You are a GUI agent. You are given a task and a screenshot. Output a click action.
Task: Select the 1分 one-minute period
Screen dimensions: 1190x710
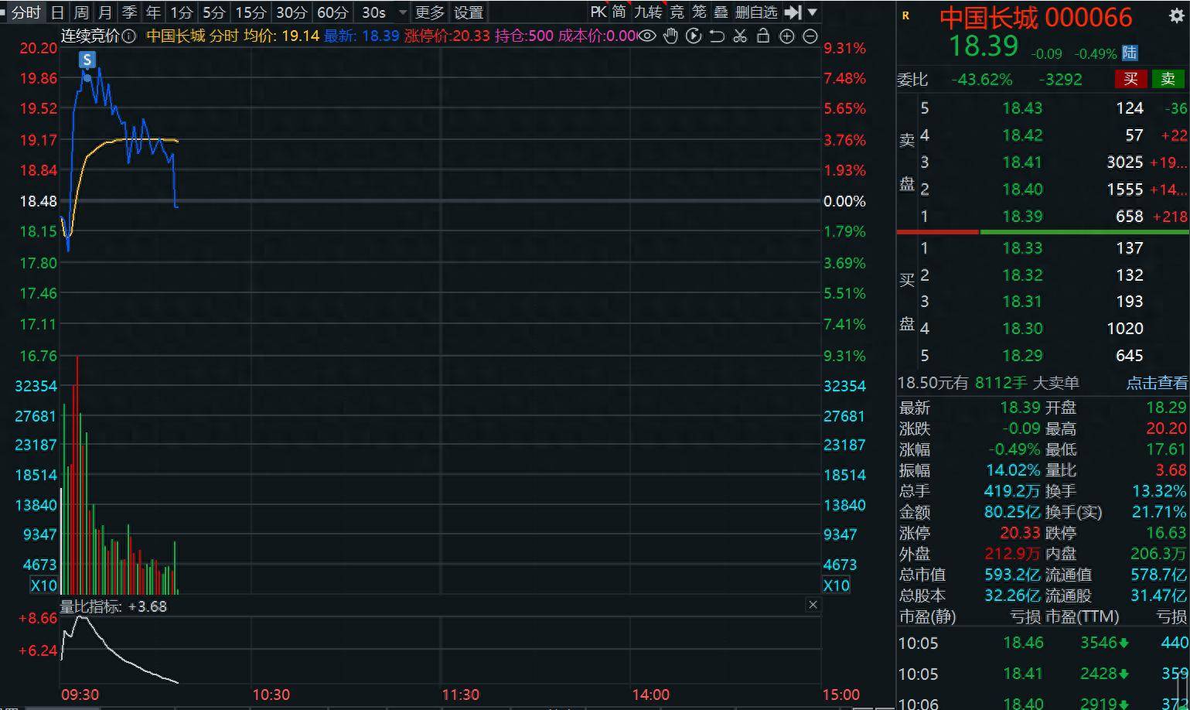[182, 12]
